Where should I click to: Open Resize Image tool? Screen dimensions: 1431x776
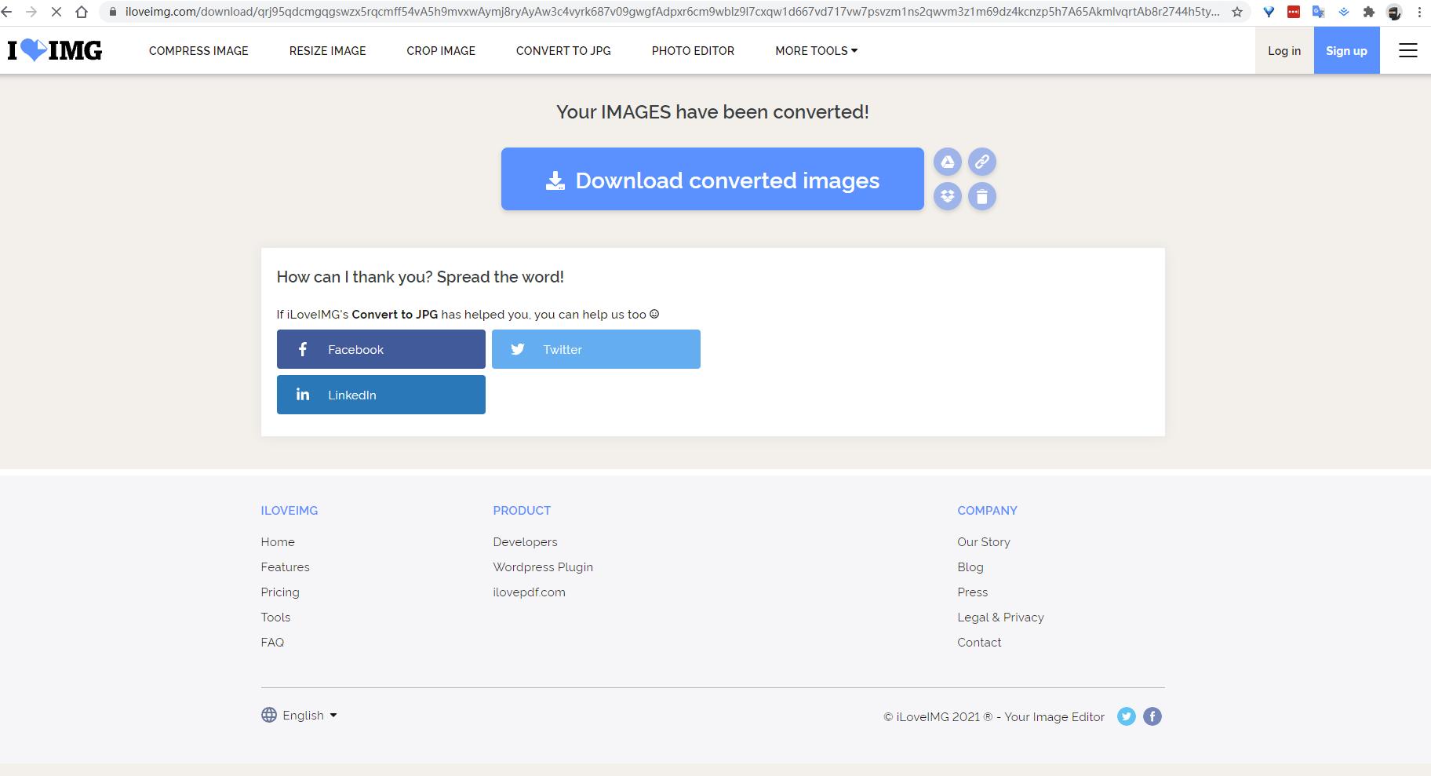(327, 50)
